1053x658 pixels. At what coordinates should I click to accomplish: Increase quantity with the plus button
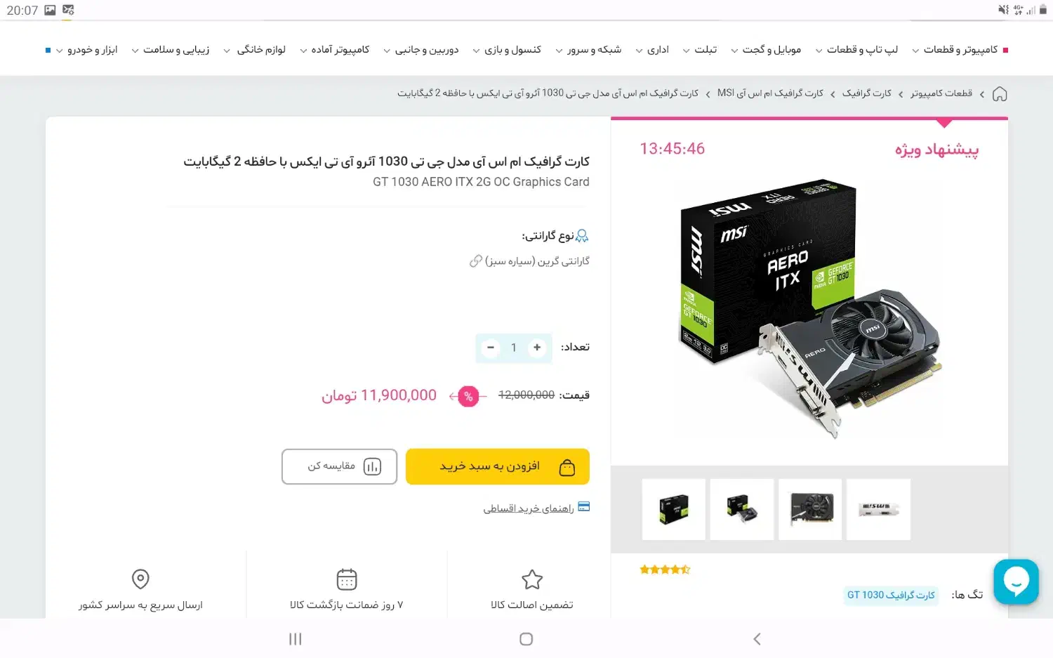537,348
